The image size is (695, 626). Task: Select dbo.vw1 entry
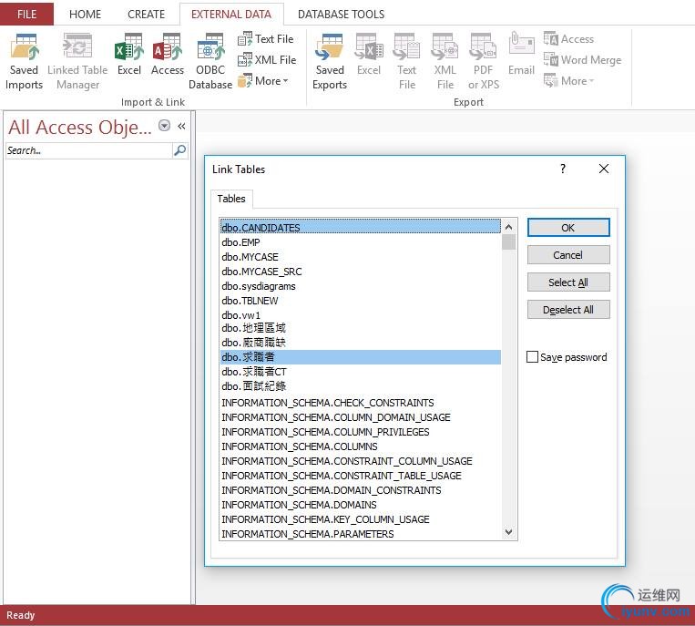point(361,315)
